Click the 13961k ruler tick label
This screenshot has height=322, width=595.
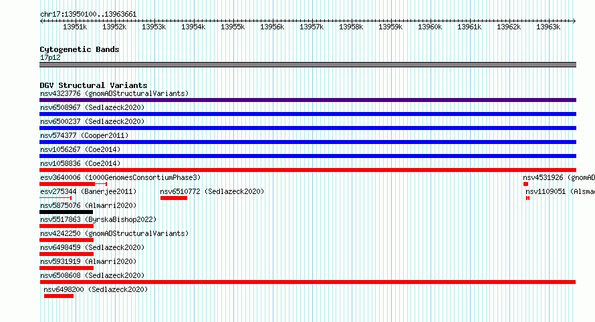coord(469,27)
